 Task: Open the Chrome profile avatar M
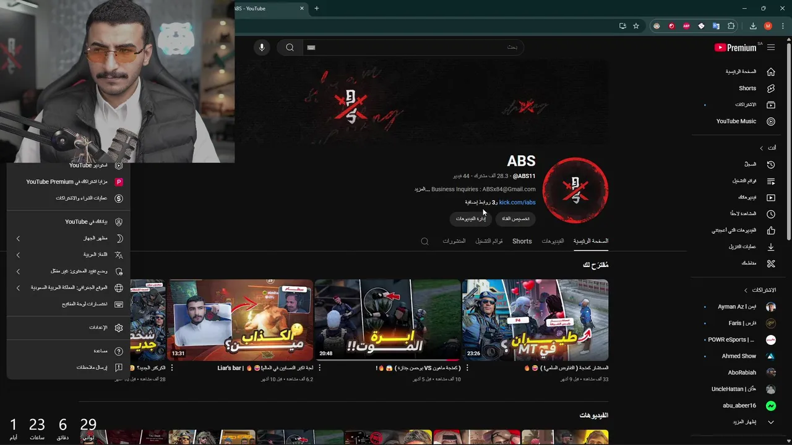pyautogui.click(x=768, y=26)
